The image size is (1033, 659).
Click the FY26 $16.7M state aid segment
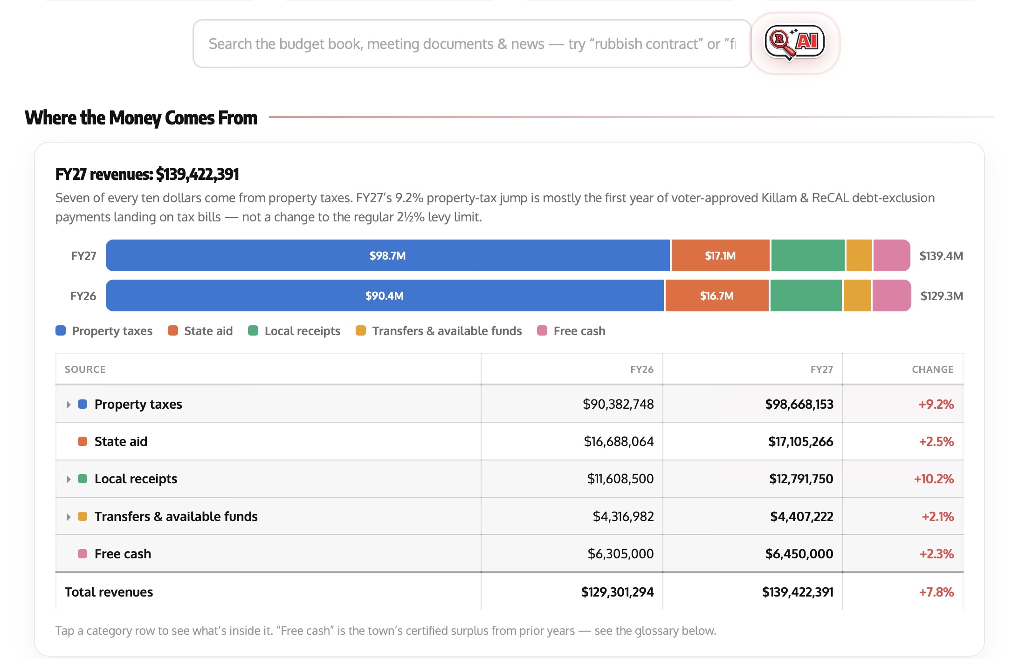point(717,295)
